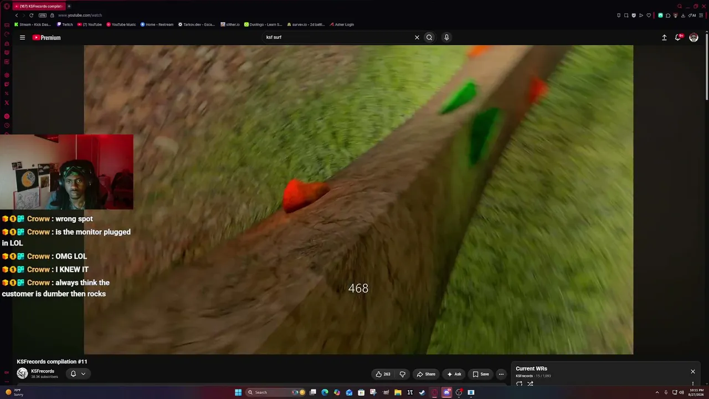Show hidden system tray icons

(x=657, y=392)
